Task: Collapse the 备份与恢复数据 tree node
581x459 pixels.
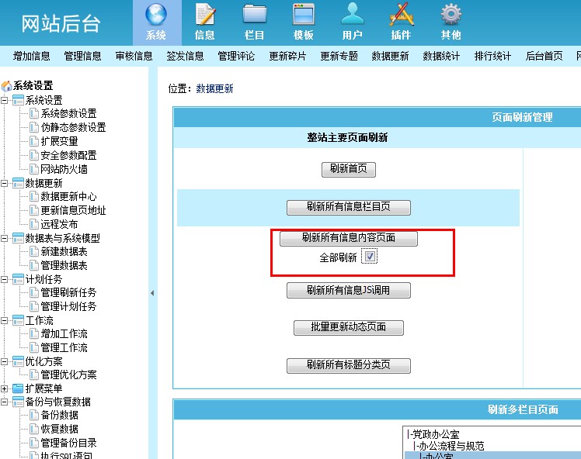Action: 5,402
